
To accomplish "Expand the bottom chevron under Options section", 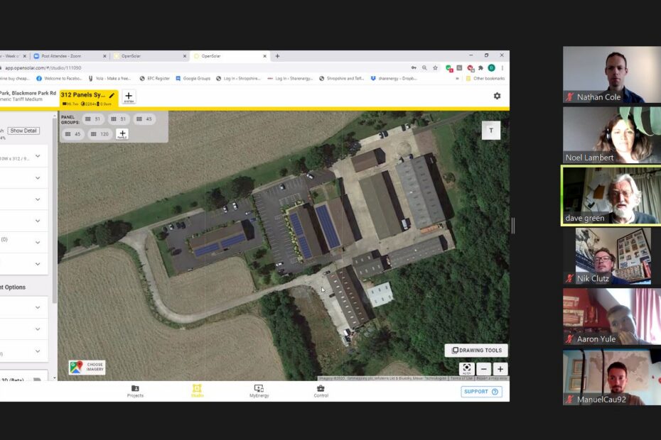I will 38,351.
